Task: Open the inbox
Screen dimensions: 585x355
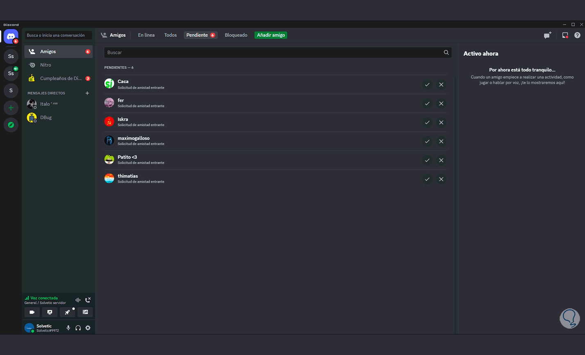Action: click(565, 36)
